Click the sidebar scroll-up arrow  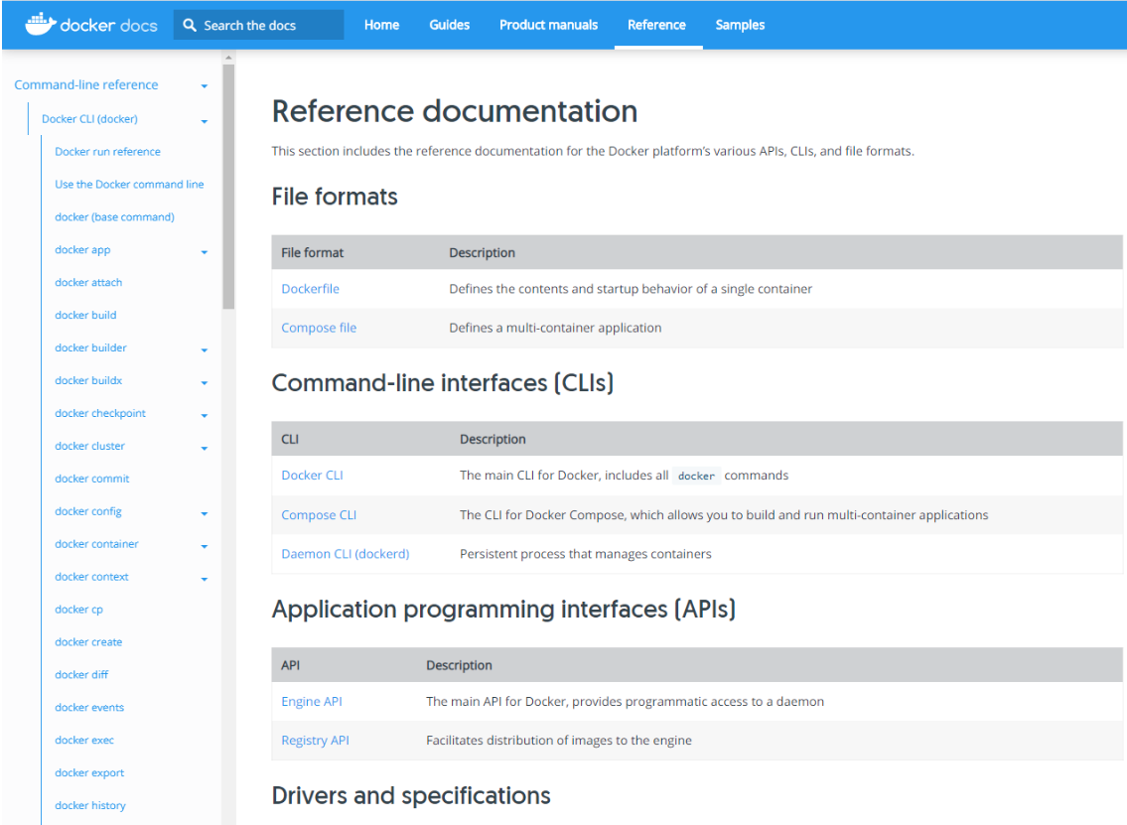pyautogui.click(x=228, y=58)
